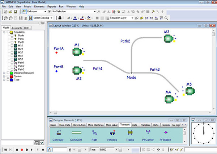Tick the checkbox beside Simulation

point(8,32)
